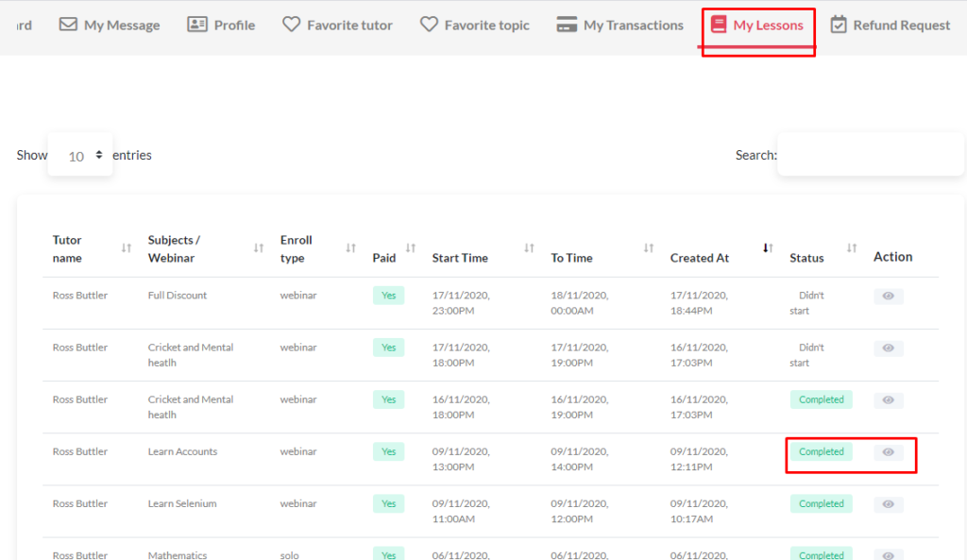
Task: Open the My Transactions tab
Action: [633, 25]
